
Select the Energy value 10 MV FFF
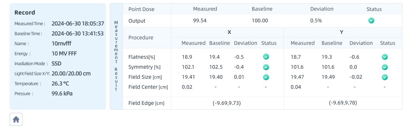pyautogui.click(x=64, y=54)
